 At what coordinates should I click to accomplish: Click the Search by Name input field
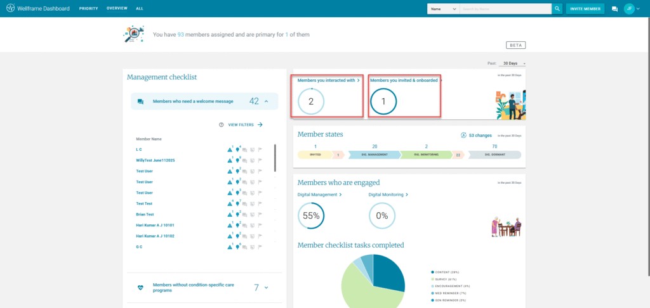coord(505,9)
